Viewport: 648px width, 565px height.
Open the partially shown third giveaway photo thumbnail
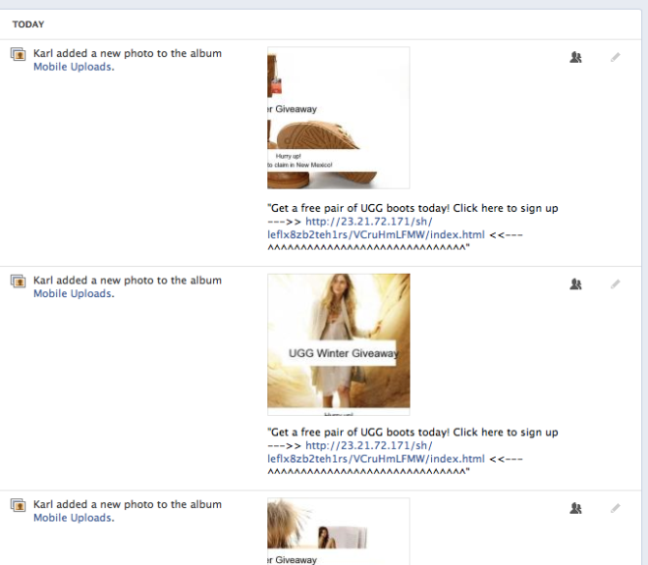click(339, 532)
